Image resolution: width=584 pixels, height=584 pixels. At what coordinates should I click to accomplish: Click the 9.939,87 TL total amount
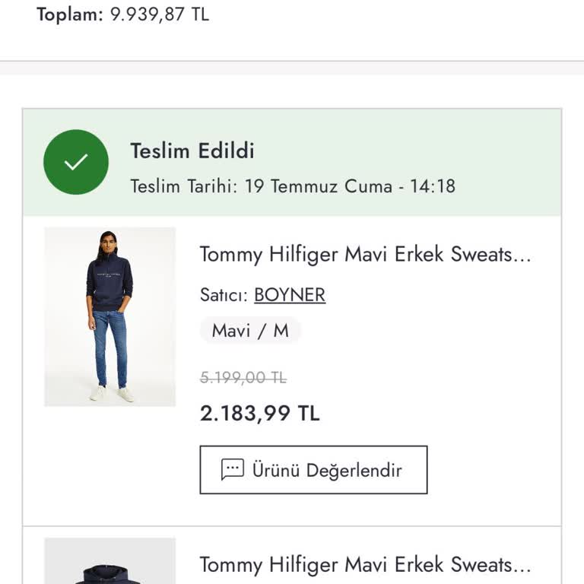pyautogui.click(x=160, y=14)
